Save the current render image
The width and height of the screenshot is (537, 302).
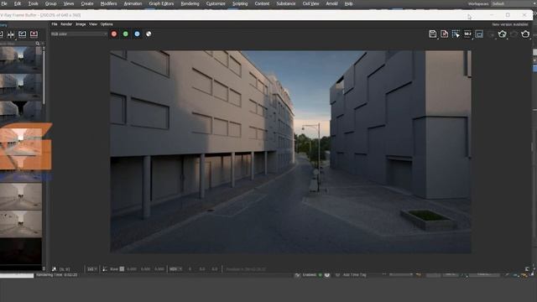[x=433, y=34]
